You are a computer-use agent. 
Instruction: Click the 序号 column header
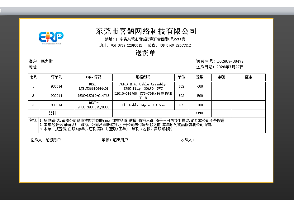(x=33, y=77)
